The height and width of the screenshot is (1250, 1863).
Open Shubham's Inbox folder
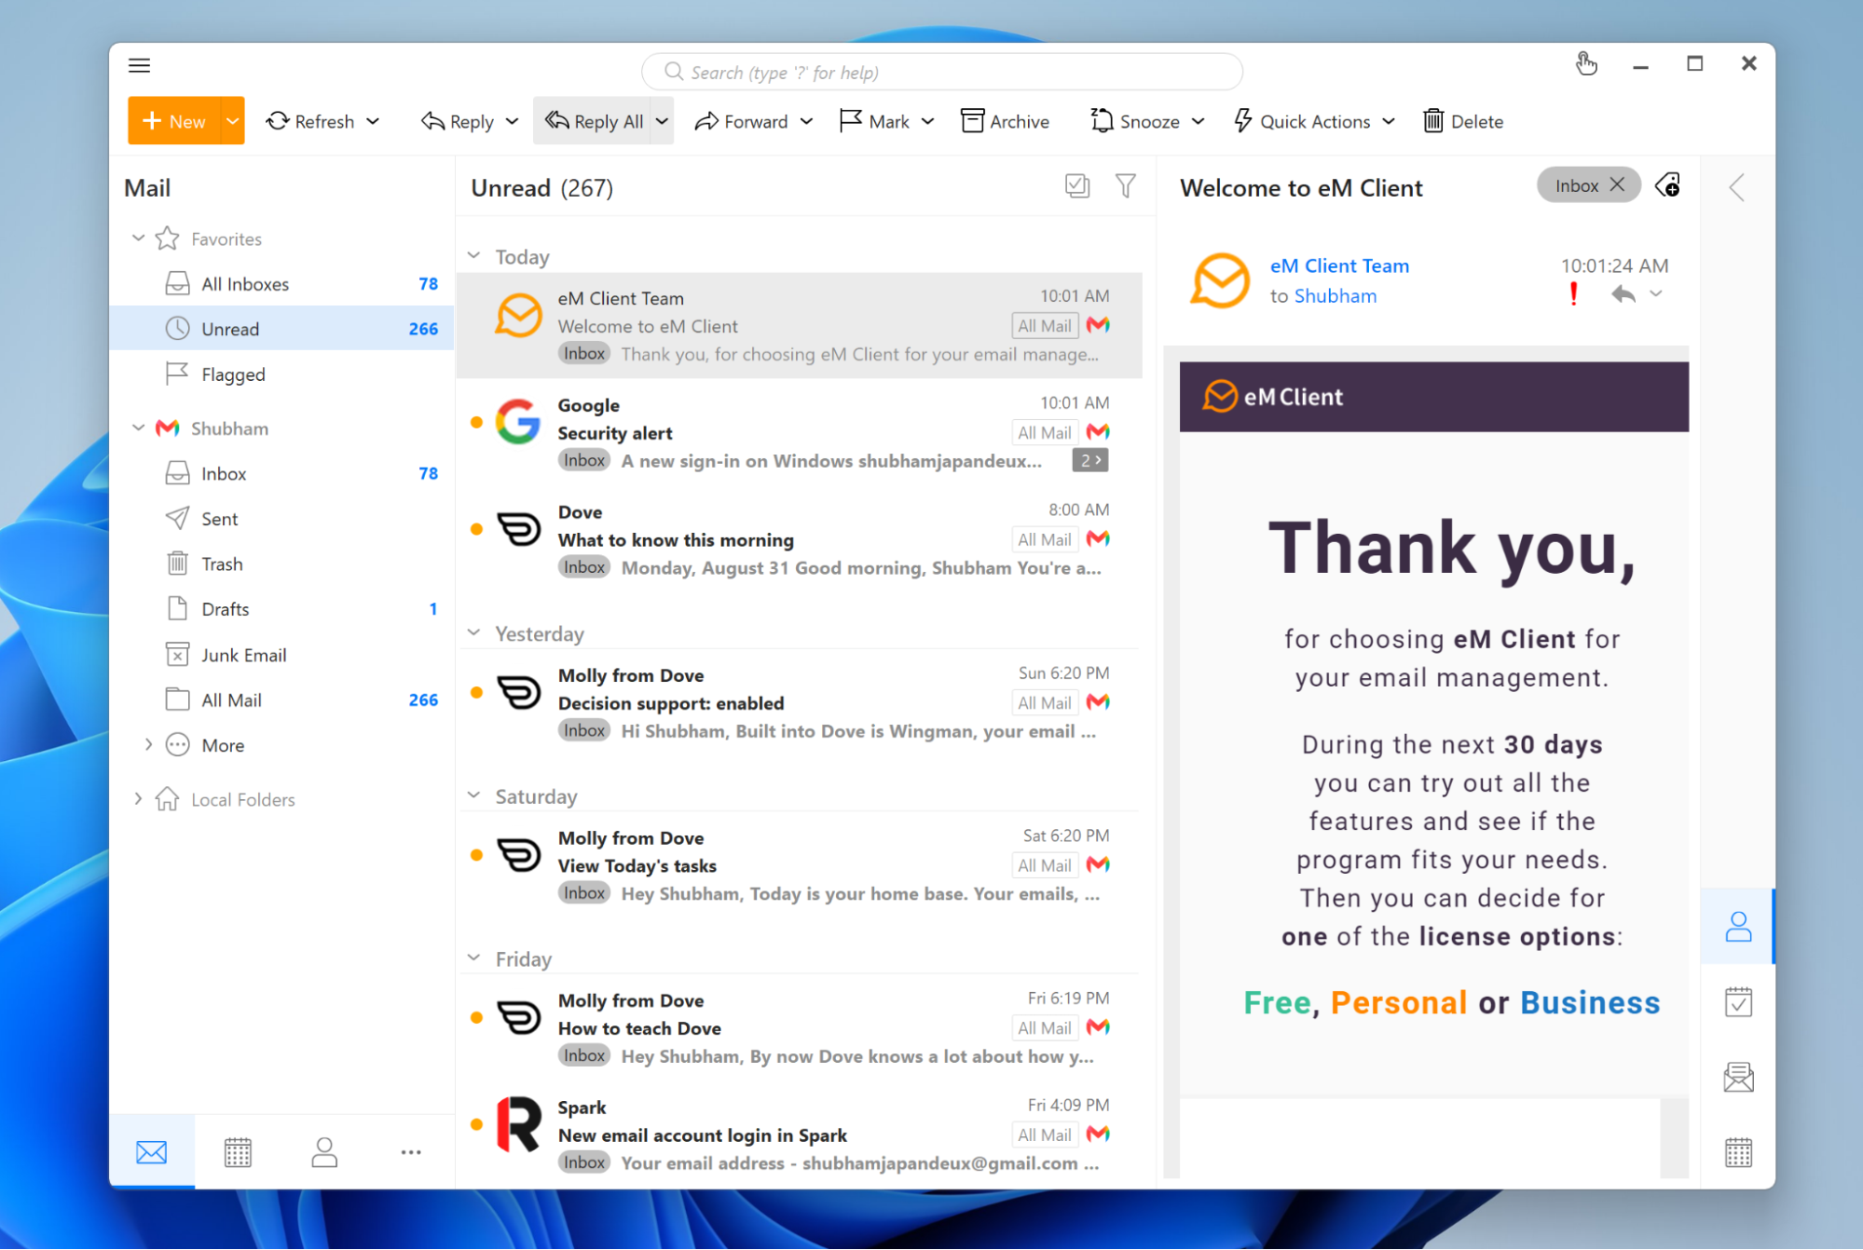tap(281, 474)
